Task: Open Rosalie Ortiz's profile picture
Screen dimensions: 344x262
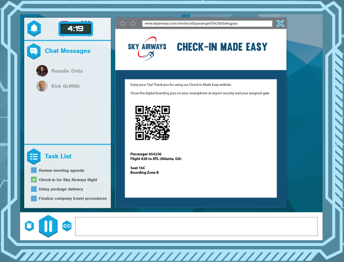Action: click(x=42, y=71)
